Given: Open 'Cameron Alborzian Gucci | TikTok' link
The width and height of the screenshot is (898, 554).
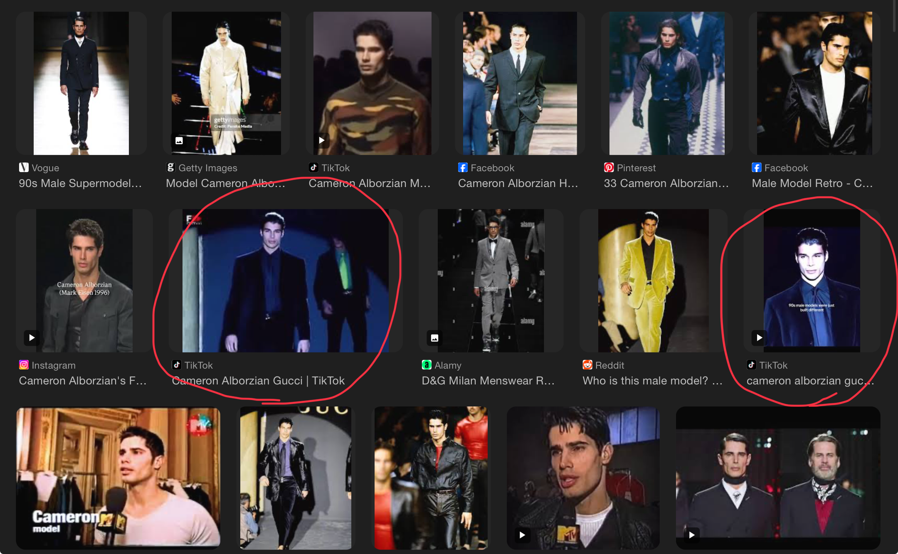Looking at the screenshot, I should click(258, 381).
